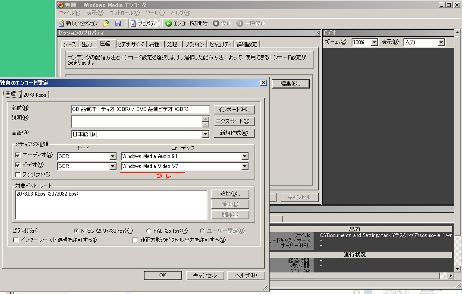Select the General (全般) dialog tab
462x294 pixels.
point(12,94)
